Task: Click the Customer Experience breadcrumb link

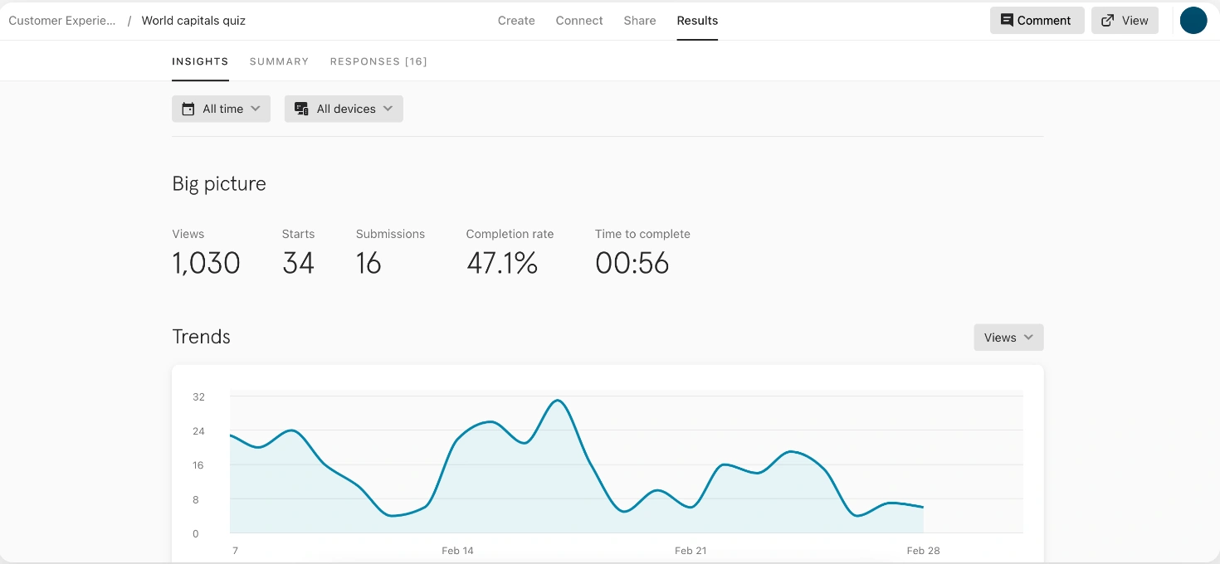Action: (61, 20)
